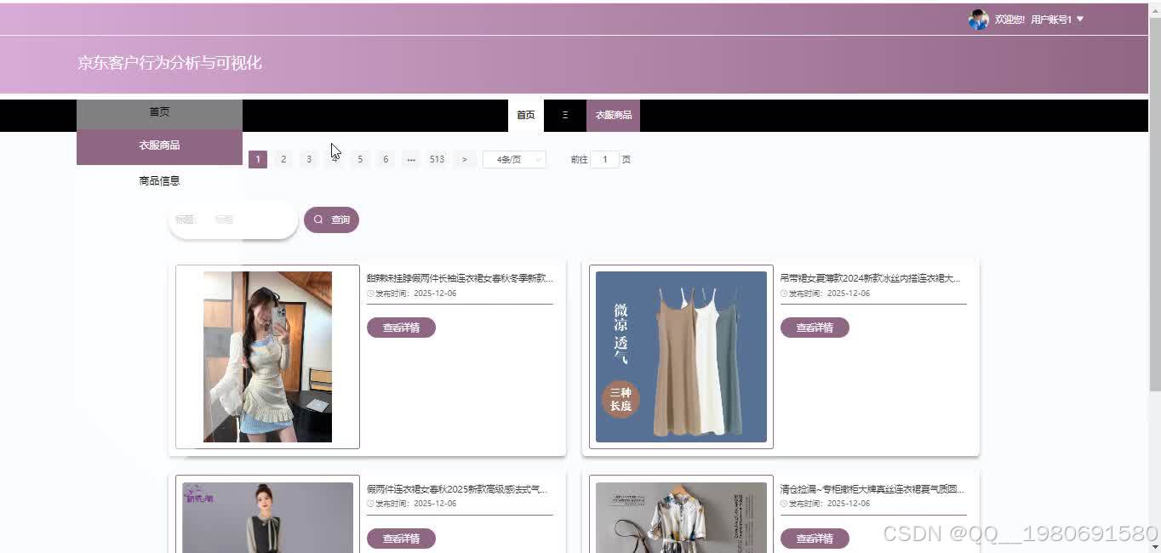Open the selfie dress product thumbnail
Image resolution: width=1161 pixels, height=553 pixels.
tap(267, 356)
